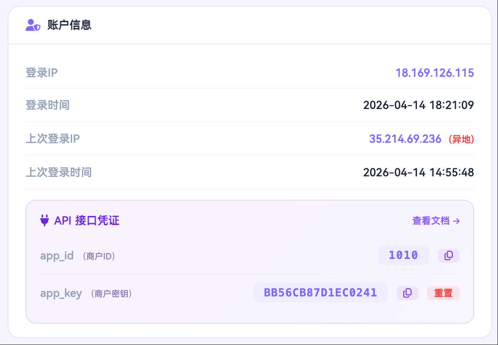
Task: Click the app_id (商户ID) label
Action: pyautogui.click(x=78, y=256)
